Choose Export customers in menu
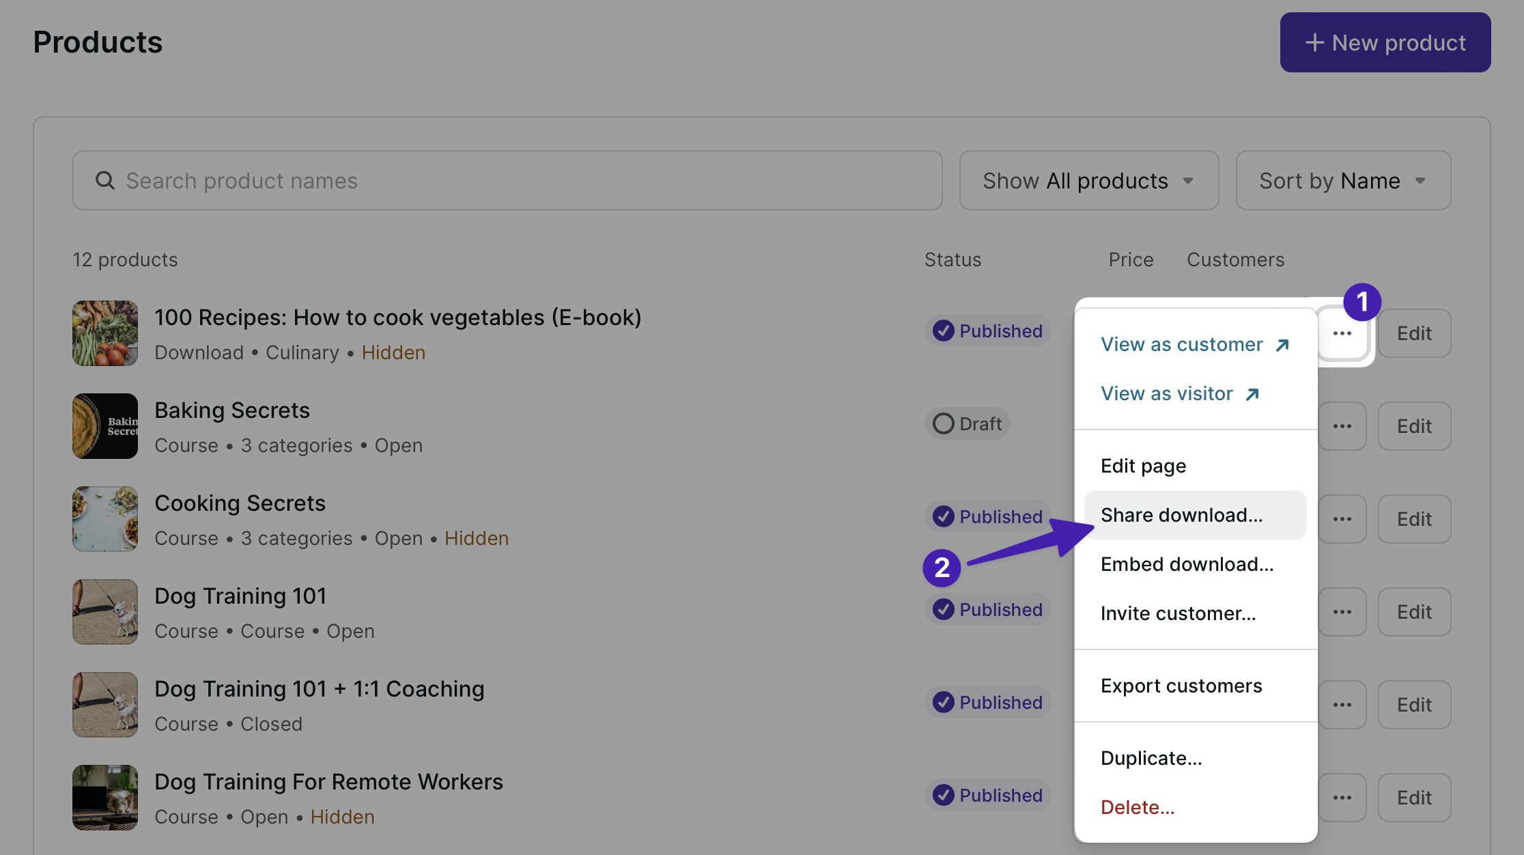Viewport: 1524px width, 855px height. coord(1181,686)
